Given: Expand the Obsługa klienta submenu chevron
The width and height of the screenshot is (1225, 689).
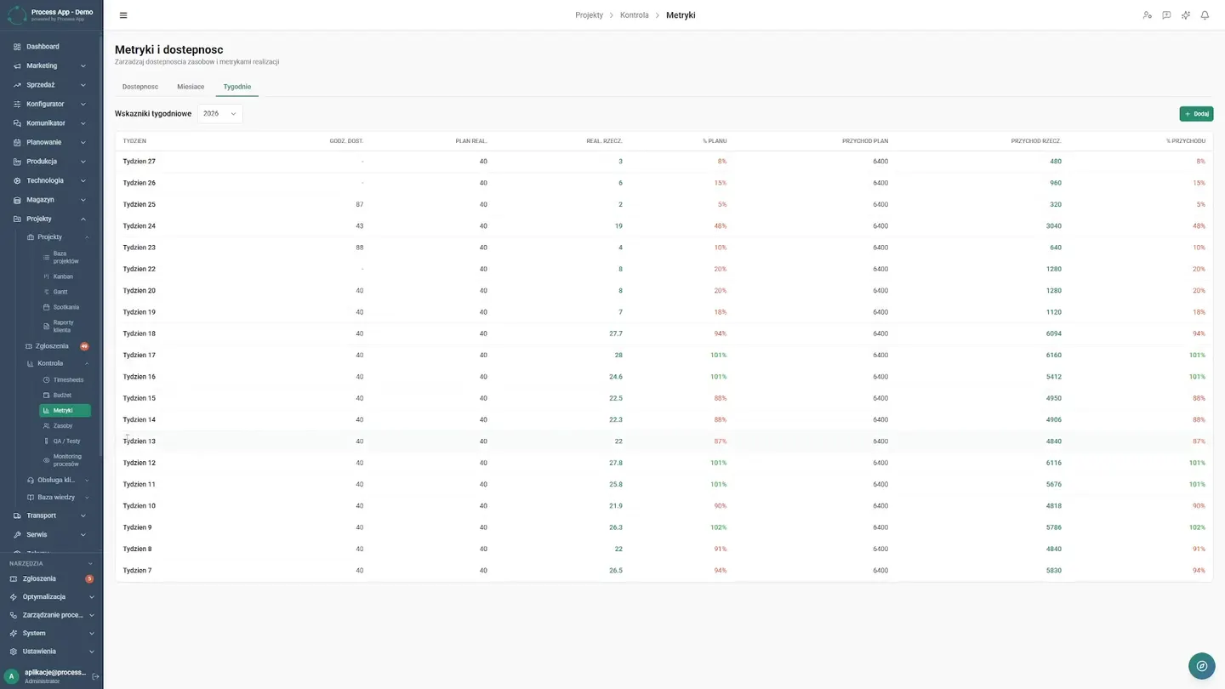Looking at the screenshot, I should (87, 480).
